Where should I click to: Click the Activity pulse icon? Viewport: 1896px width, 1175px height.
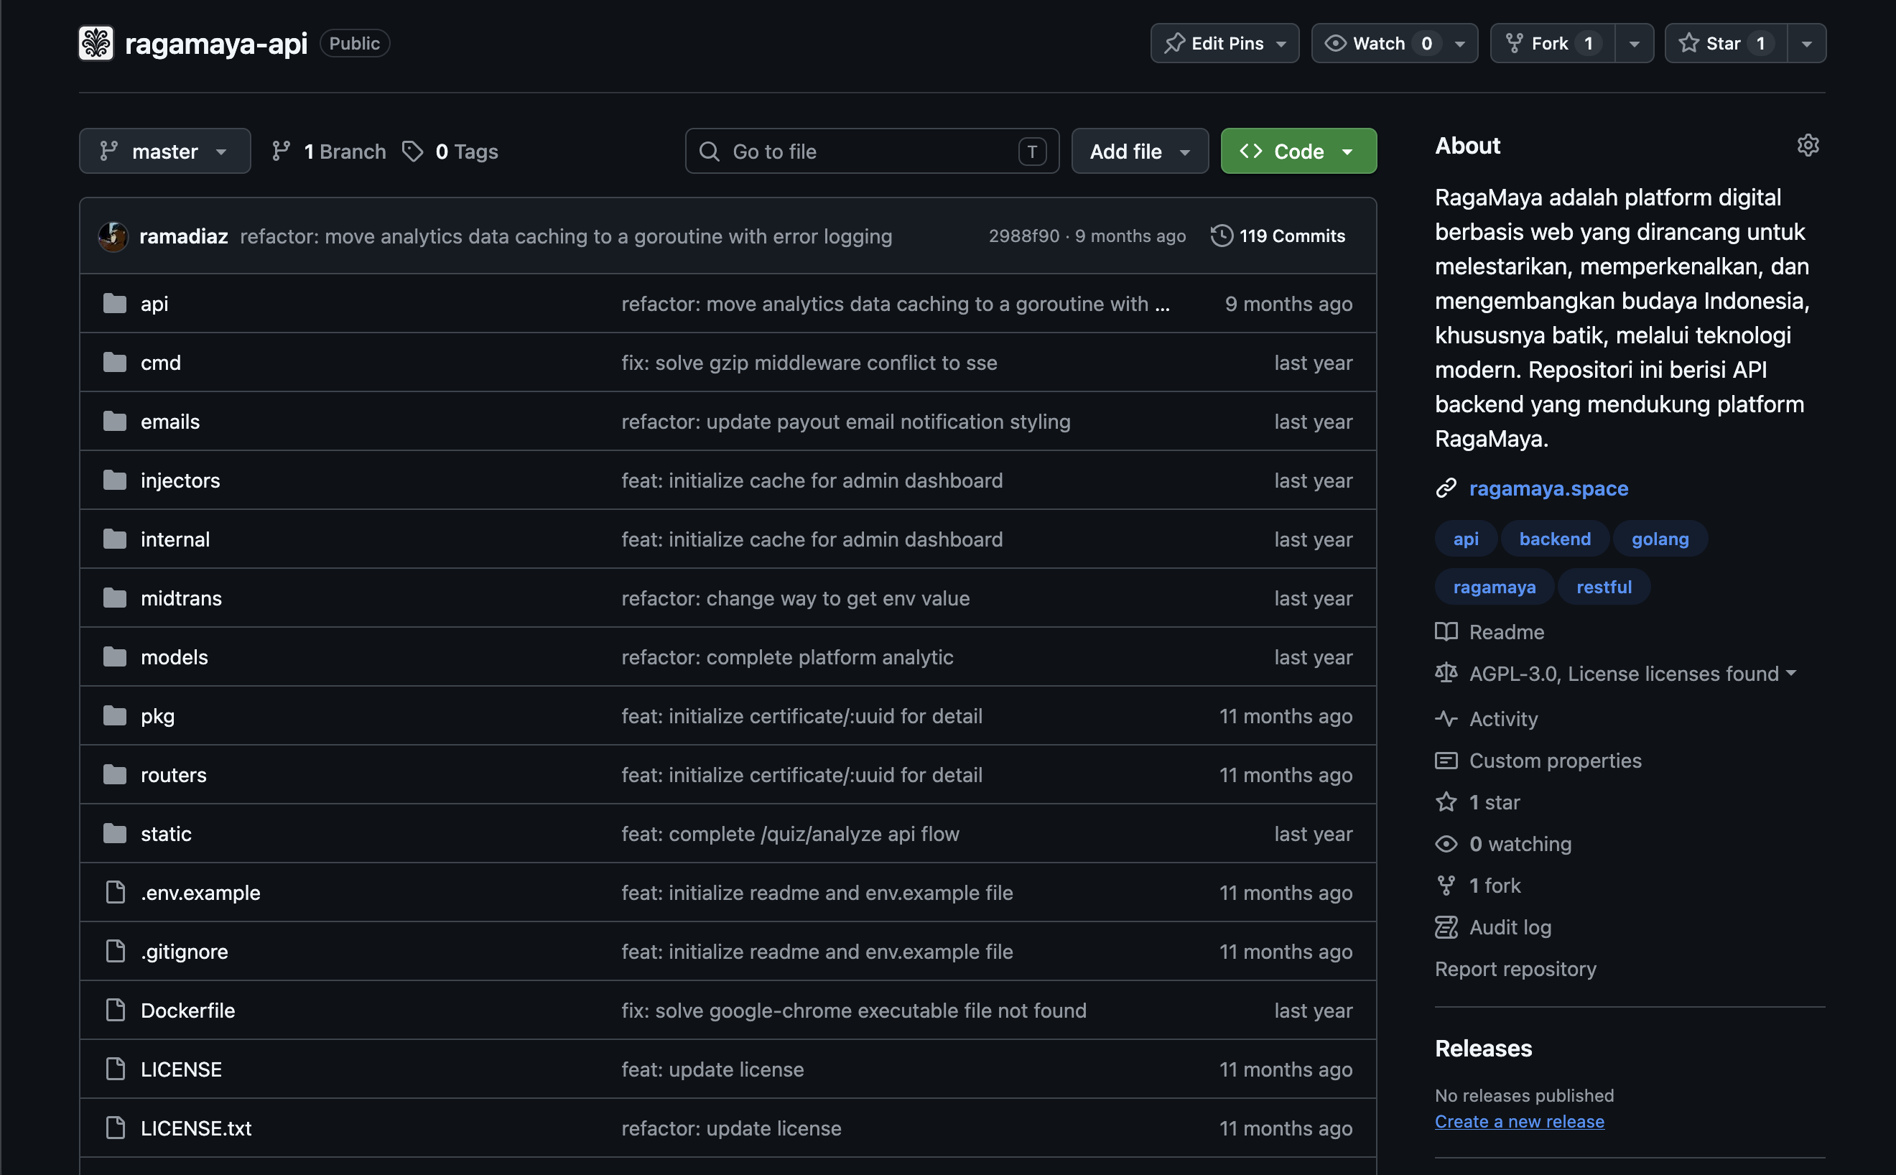click(x=1446, y=719)
